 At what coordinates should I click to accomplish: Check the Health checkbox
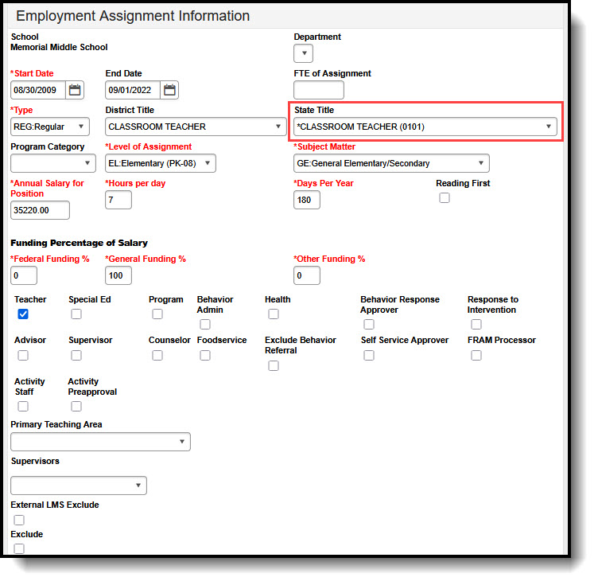coord(274,314)
